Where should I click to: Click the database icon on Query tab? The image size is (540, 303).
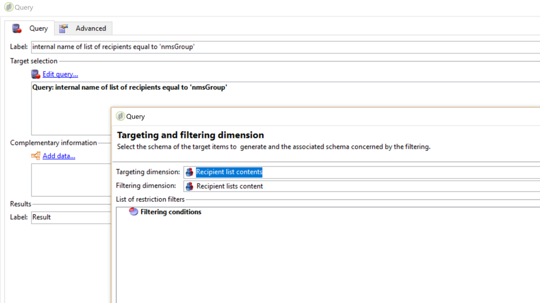click(x=17, y=28)
